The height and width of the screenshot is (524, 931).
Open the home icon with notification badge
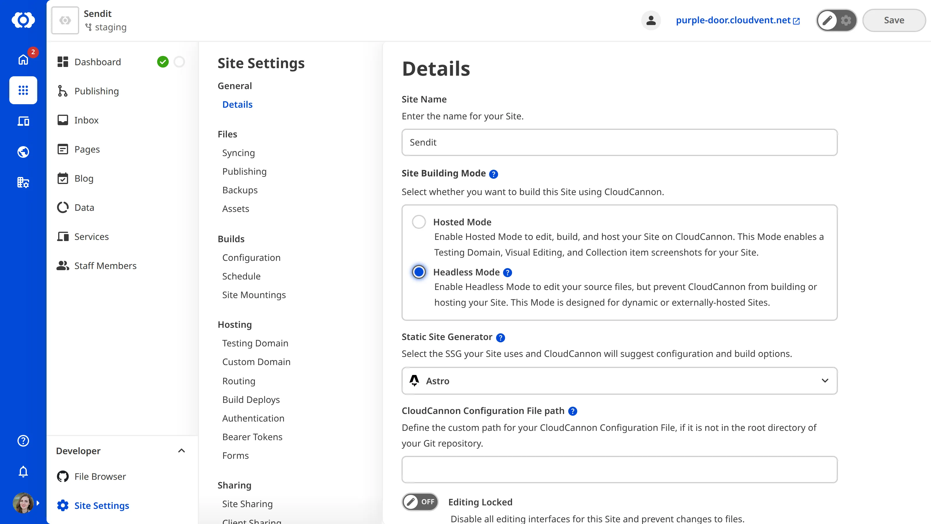[x=23, y=59]
